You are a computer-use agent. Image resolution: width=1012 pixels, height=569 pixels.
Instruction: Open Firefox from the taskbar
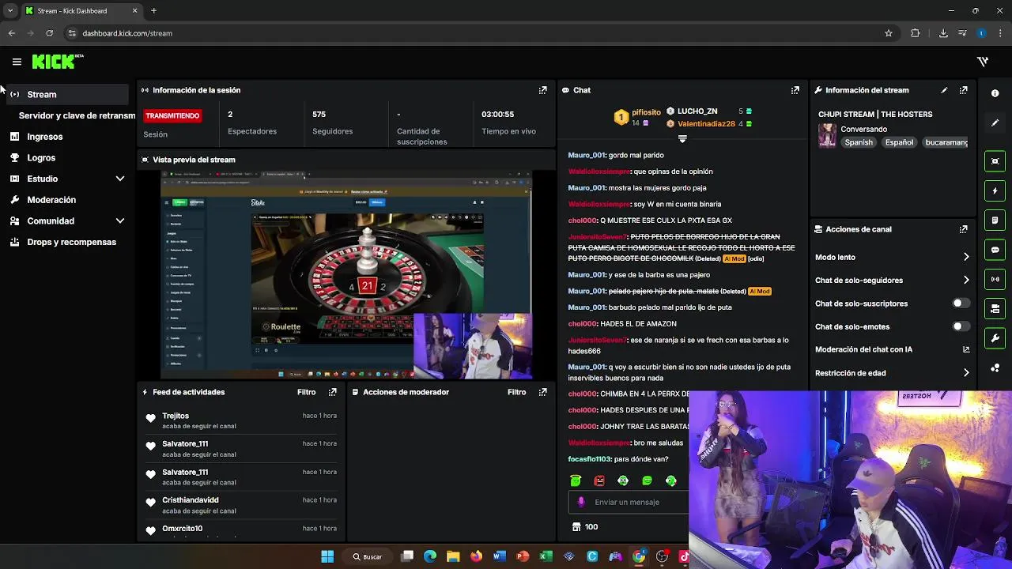click(476, 556)
